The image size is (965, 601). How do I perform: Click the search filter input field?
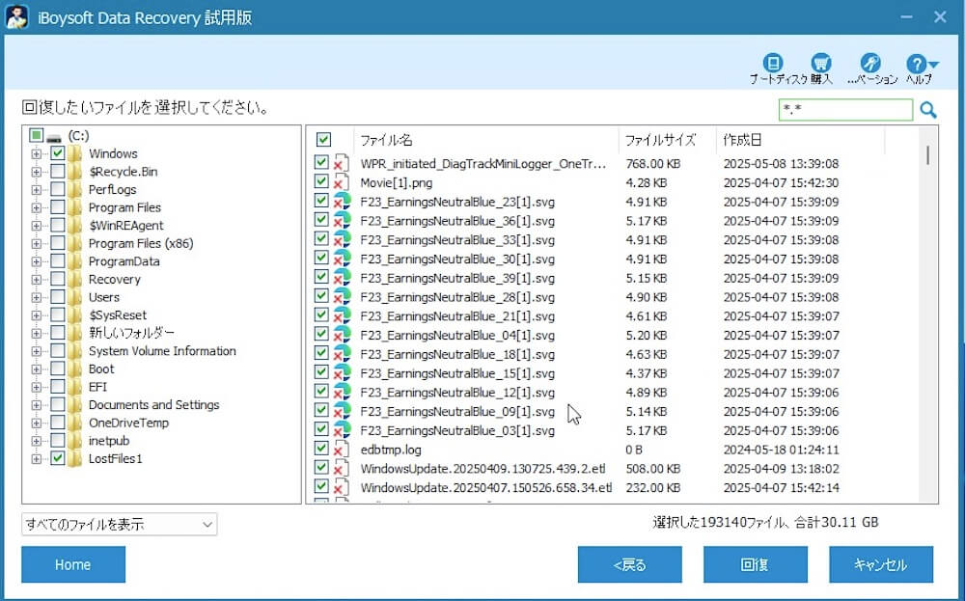[x=845, y=110]
